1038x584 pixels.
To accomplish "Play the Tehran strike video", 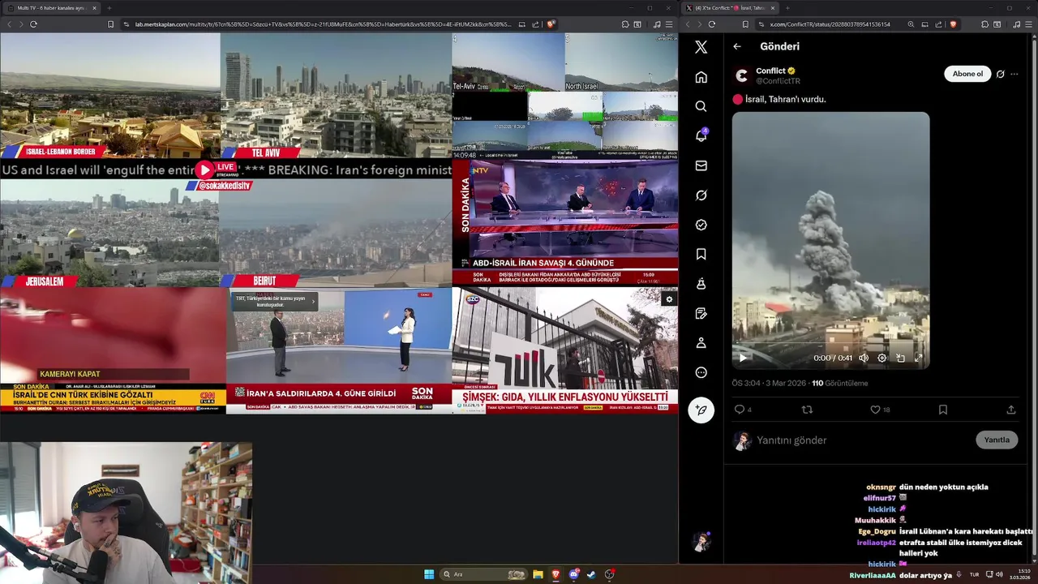I will [743, 358].
